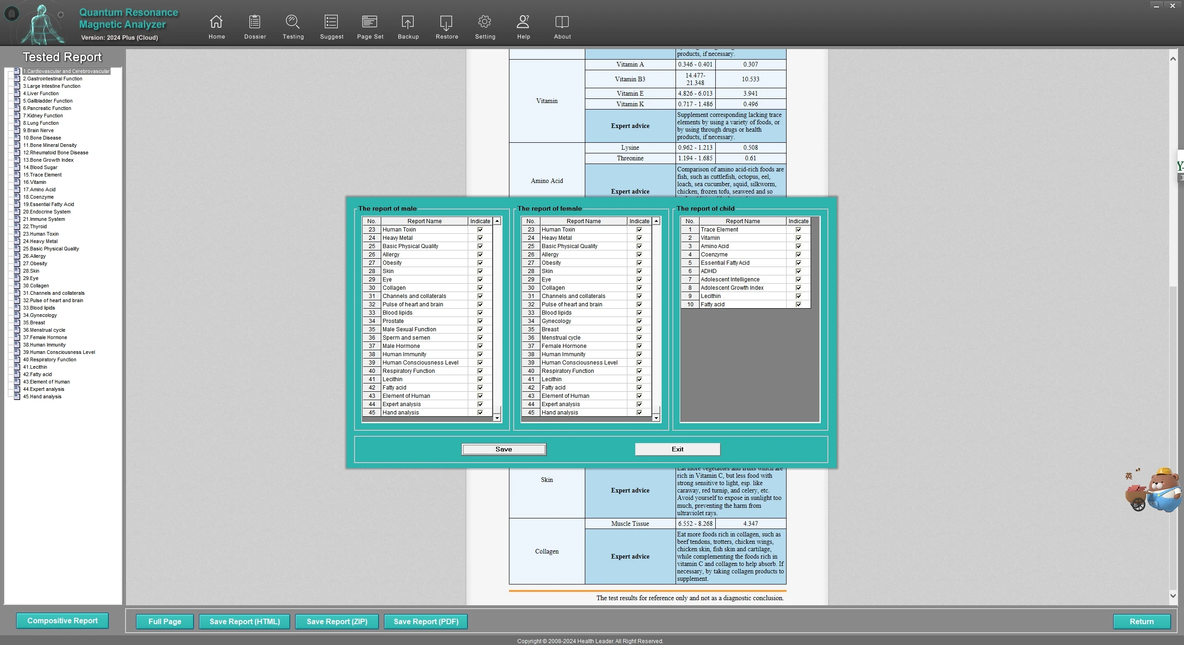This screenshot has height=645, width=1184.
Task: Click the Testing magnifier icon
Action: point(293,22)
